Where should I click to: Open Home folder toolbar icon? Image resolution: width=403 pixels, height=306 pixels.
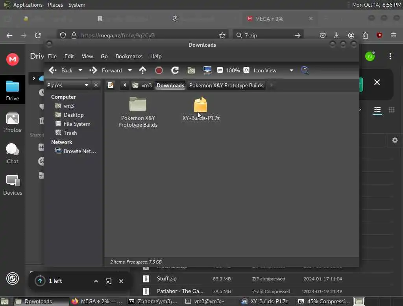[x=191, y=70]
